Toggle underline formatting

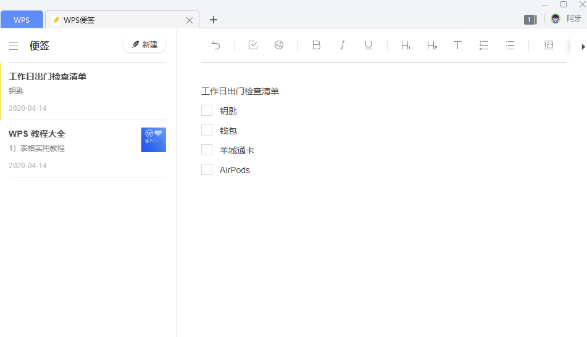[368, 45]
